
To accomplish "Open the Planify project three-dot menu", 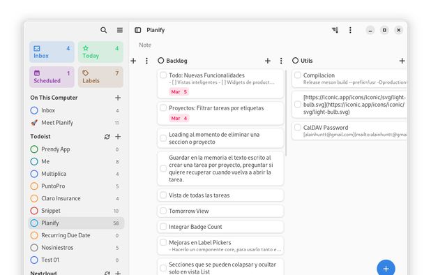I will [350, 30].
